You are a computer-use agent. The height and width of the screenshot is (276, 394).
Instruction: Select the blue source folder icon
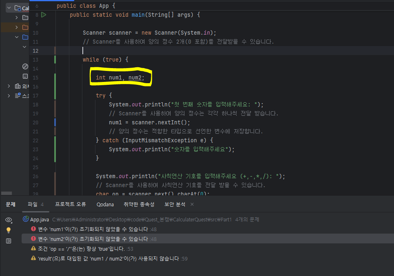coord(25,37)
